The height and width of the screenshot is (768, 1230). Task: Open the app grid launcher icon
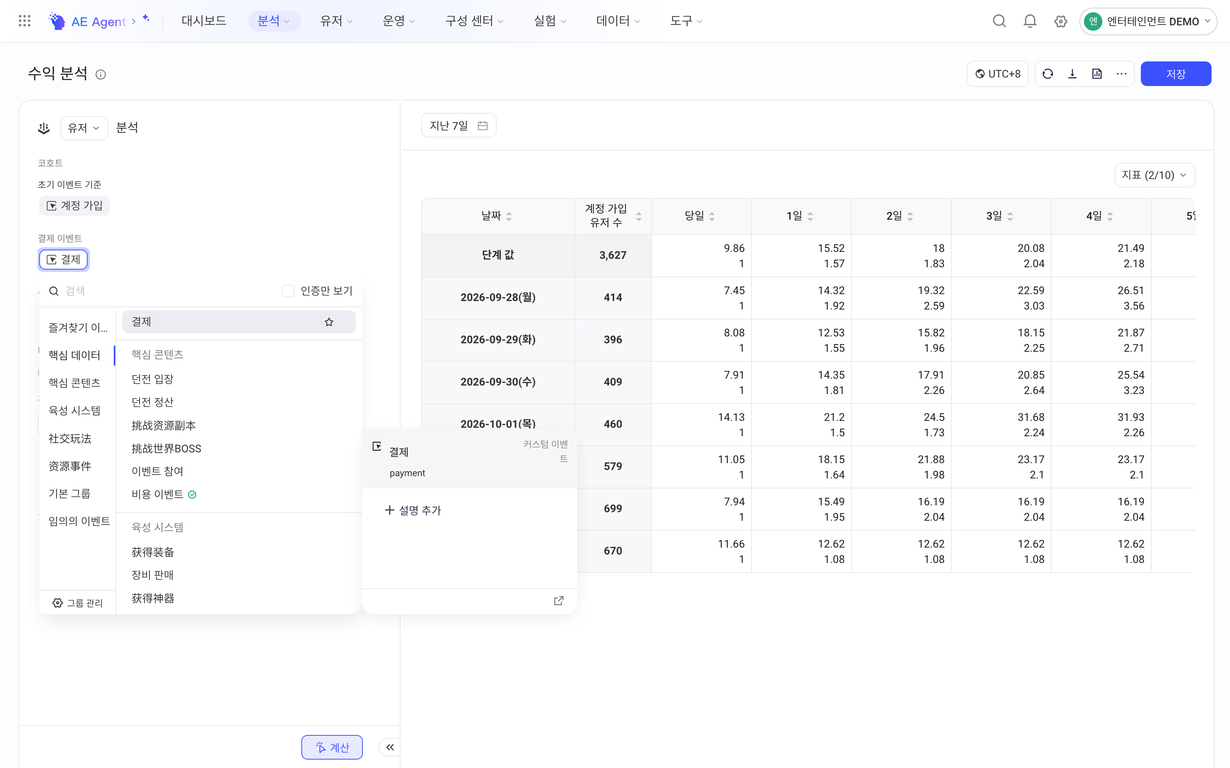coord(24,21)
